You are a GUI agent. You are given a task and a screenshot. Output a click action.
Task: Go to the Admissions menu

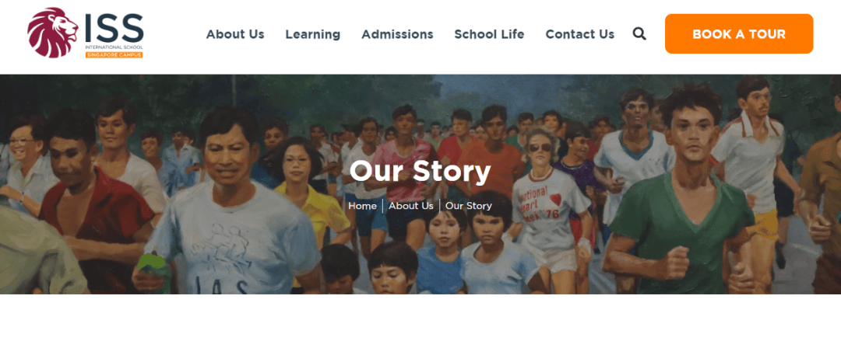click(397, 34)
